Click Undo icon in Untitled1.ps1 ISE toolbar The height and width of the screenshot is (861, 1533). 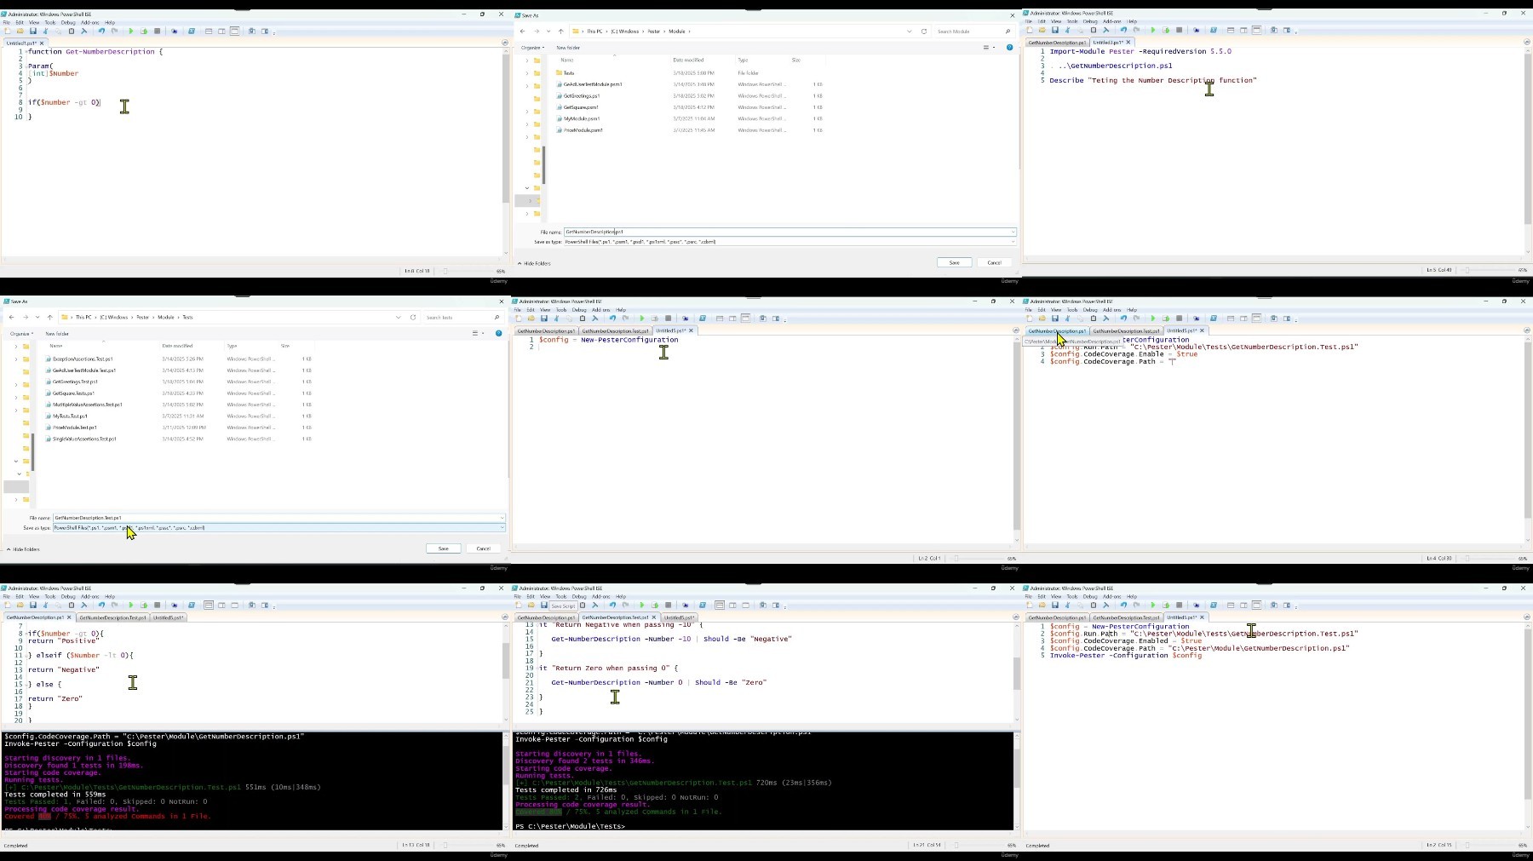point(101,32)
